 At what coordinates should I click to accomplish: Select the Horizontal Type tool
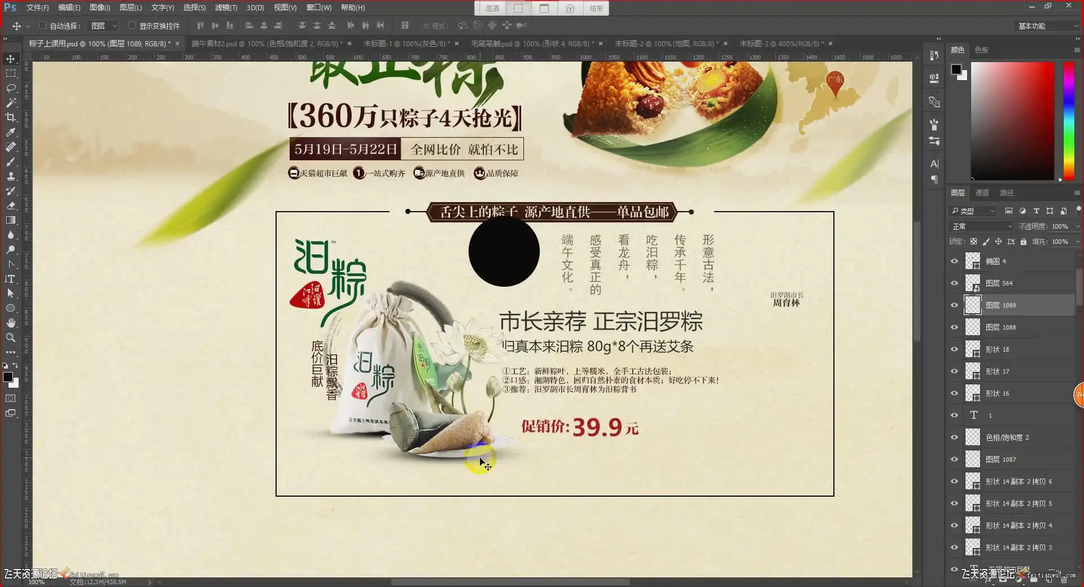(x=11, y=279)
